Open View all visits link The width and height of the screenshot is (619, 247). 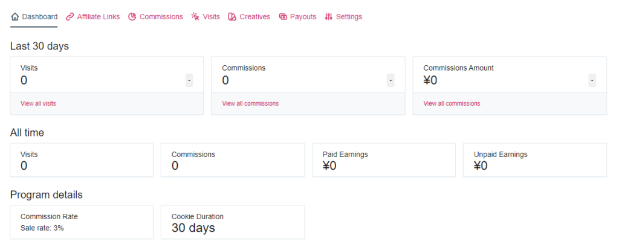point(38,104)
